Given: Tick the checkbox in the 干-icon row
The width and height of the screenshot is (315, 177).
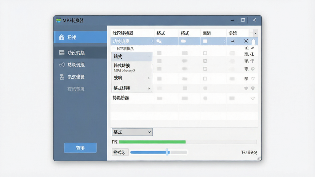Looking at the screenshot, I should coord(205,61).
